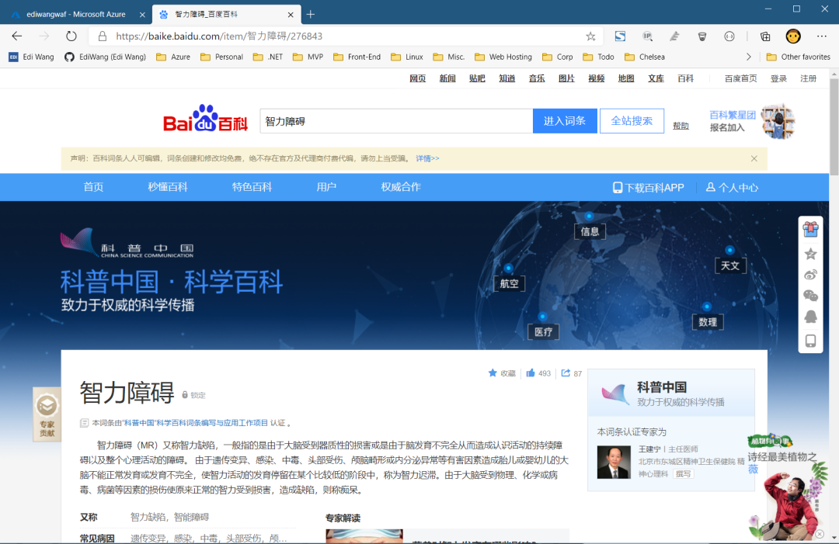Viewport: 839px width, 544px height.
Task: Open the 地图 link in top navigation
Action: 625,78
